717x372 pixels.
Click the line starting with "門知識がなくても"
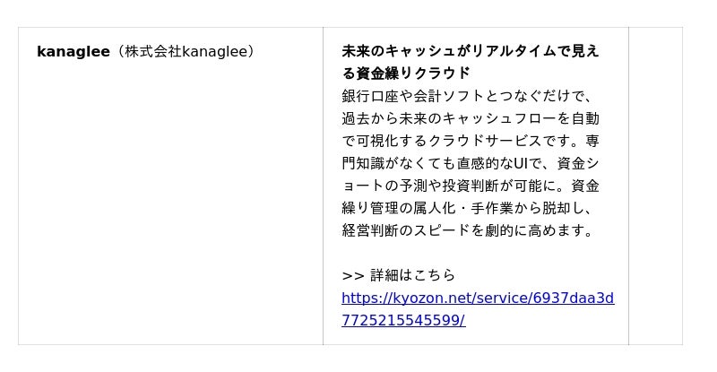470,163
